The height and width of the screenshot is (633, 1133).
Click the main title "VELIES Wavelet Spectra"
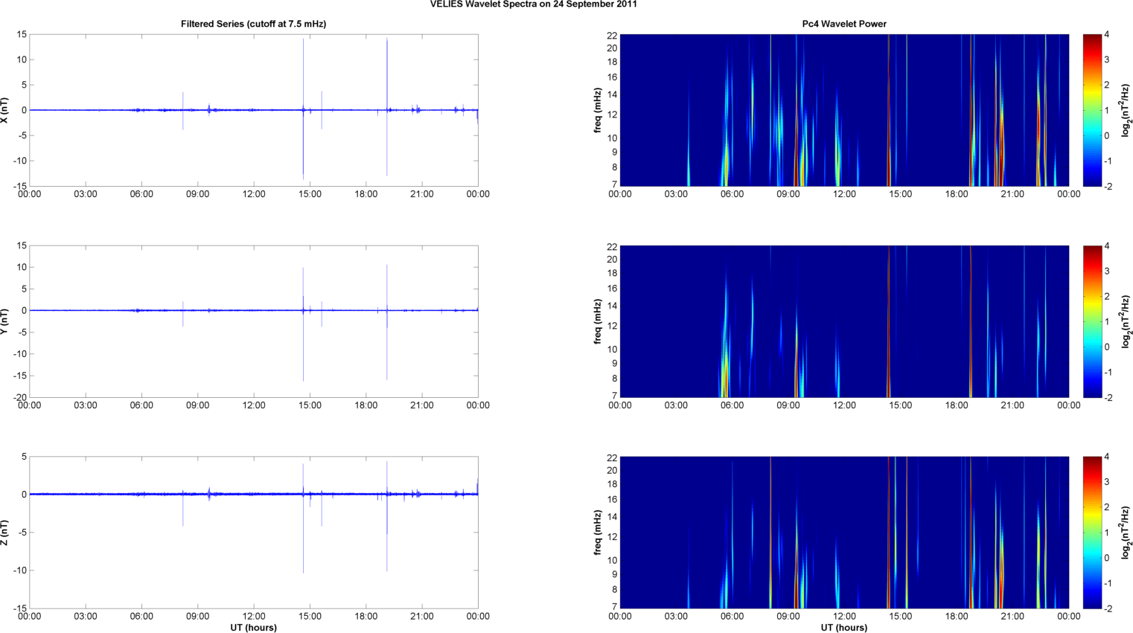533,4
